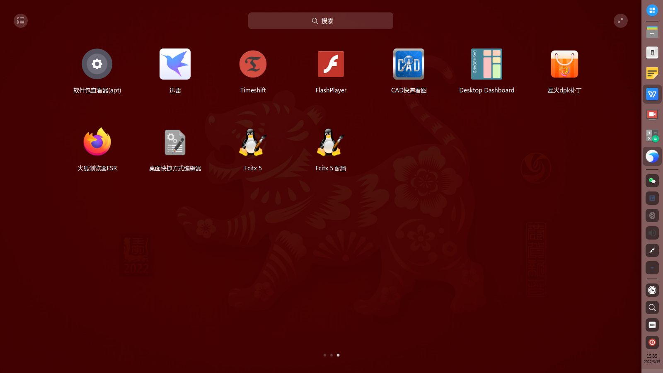Click the 火狐浏览器ESR label

[97, 168]
